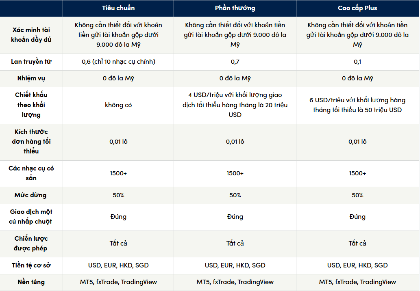The image size is (420, 291).
Task: Click the Tiêu chuẩn column header
Action: (118, 8)
